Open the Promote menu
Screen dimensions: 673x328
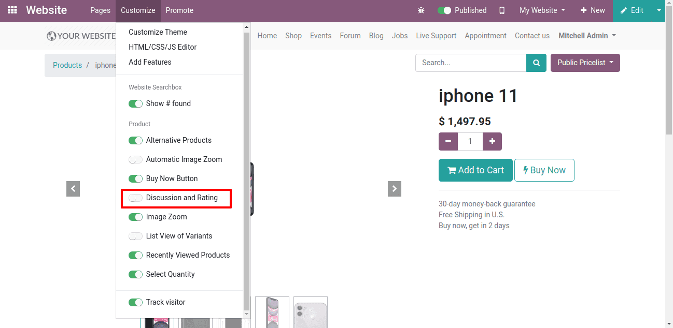179,10
